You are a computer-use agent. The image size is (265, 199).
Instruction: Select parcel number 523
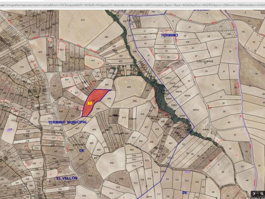tap(118, 187)
